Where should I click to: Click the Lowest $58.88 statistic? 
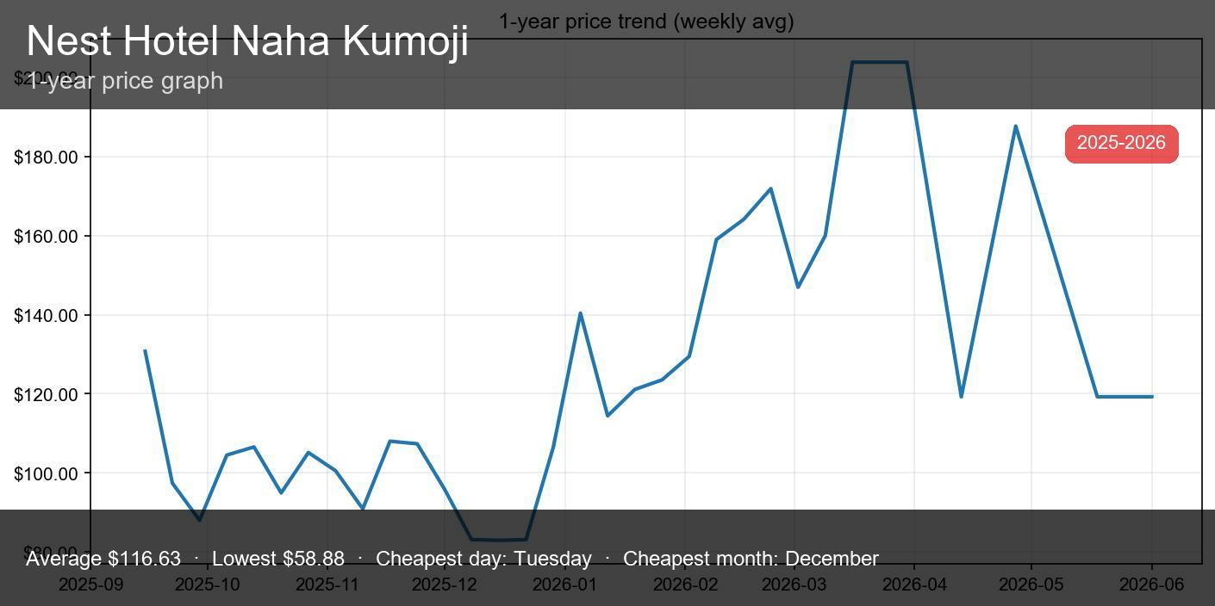click(277, 559)
